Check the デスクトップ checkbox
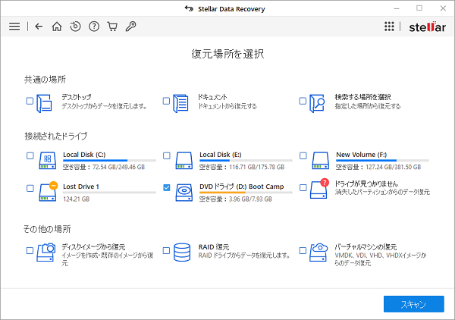The width and height of the screenshot is (455, 320). (30, 101)
